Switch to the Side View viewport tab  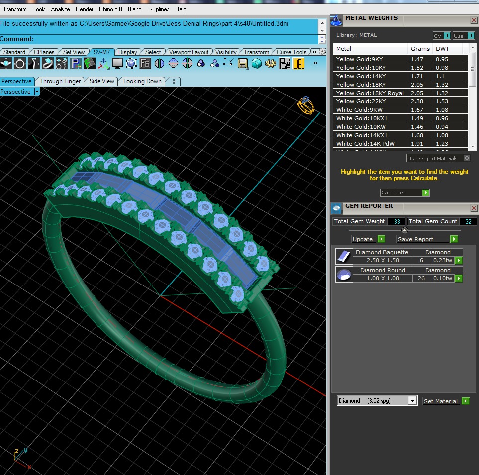tap(102, 81)
